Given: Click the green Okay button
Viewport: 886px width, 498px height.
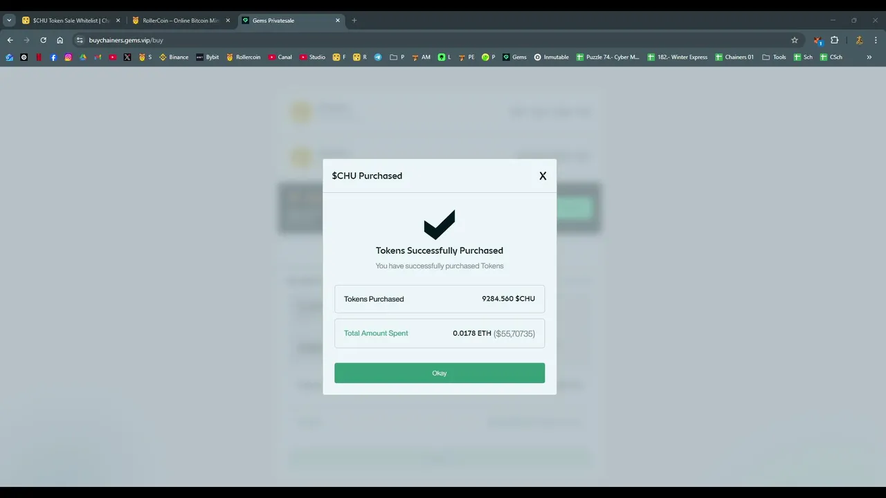Looking at the screenshot, I should point(440,373).
